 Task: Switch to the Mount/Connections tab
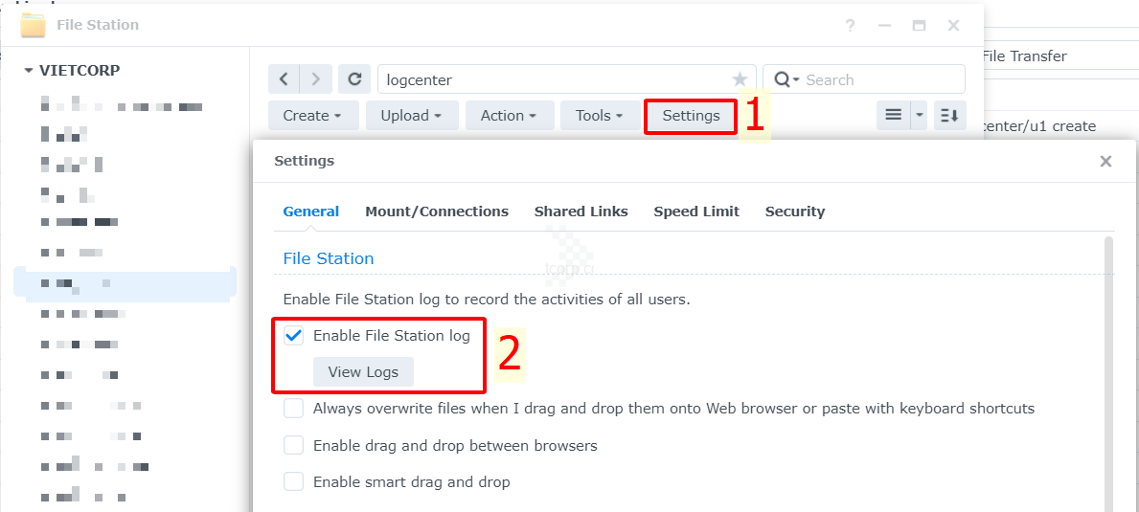pyautogui.click(x=437, y=211)
